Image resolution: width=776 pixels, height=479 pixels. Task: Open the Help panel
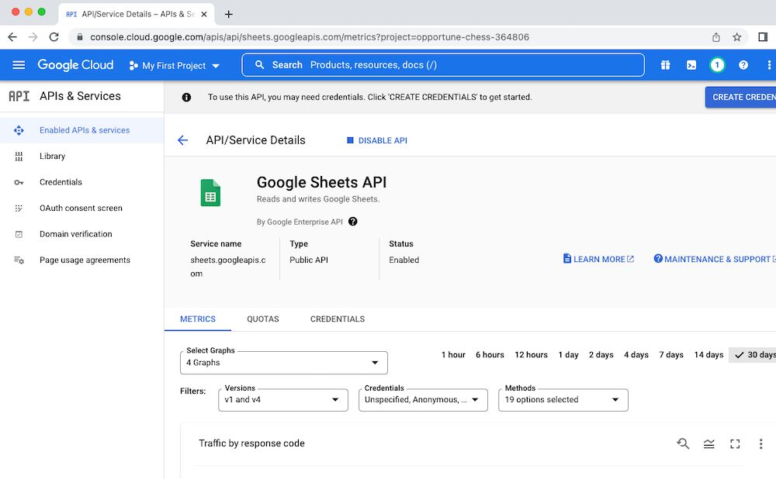[743, 65]
